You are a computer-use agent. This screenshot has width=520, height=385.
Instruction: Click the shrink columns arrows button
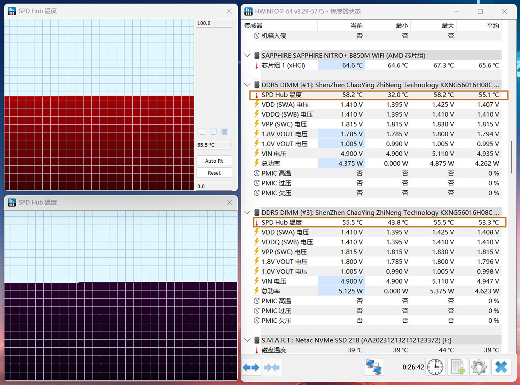click(271, 367)
